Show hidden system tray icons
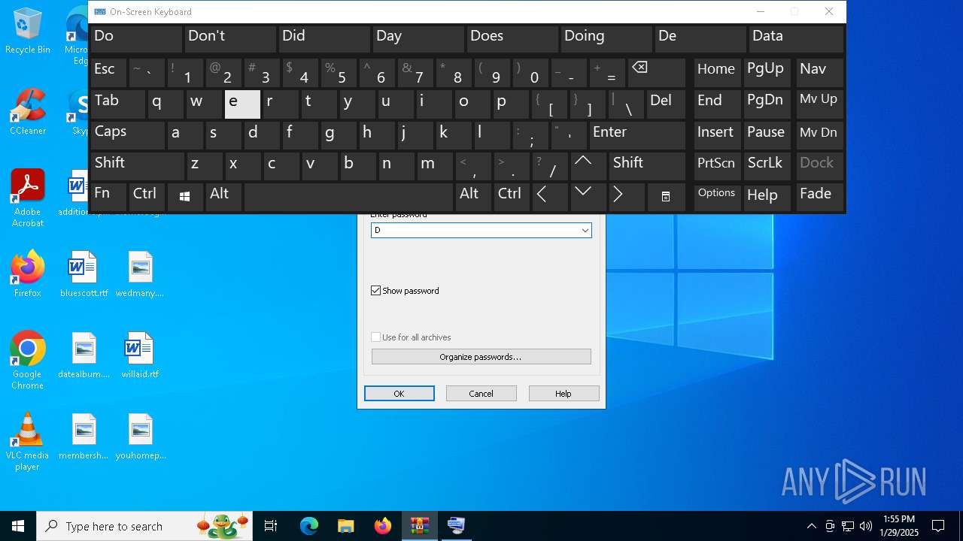The height and width of the screenshot is (541, 963). (811, 526)
